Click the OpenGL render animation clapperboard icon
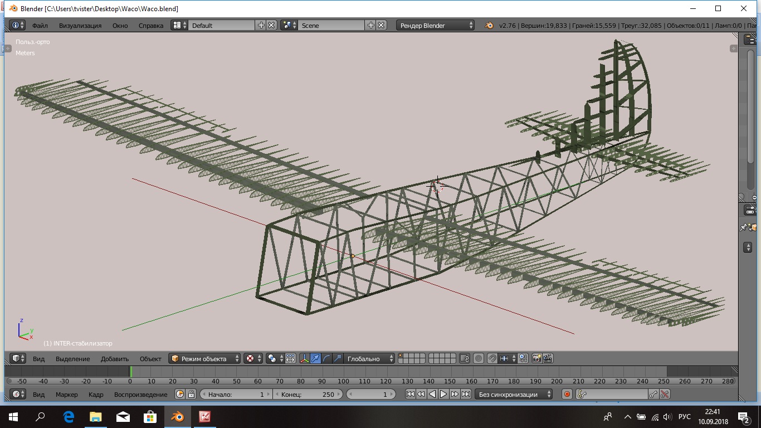The image size is (761, 428). coord(548,358)
